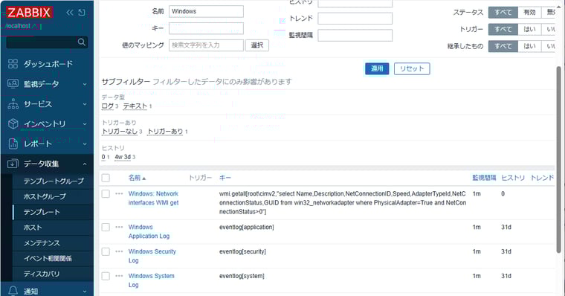
Task: Click the 監視データ monitor icon
Action: point(13,83)
